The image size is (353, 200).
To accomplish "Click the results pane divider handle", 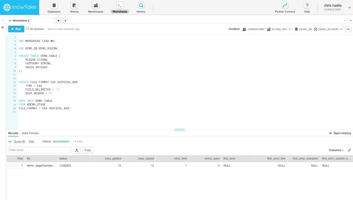I will click(x=180, y=130).
